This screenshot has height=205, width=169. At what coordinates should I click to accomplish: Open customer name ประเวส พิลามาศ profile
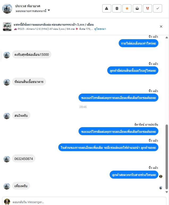pos(28,6)
